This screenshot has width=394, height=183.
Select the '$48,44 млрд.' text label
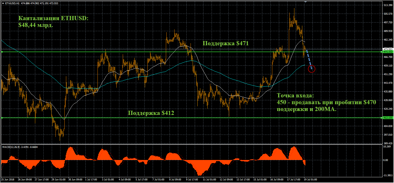(x=35, y=26)
